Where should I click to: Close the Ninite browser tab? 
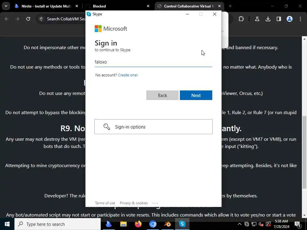coord(77,6)
